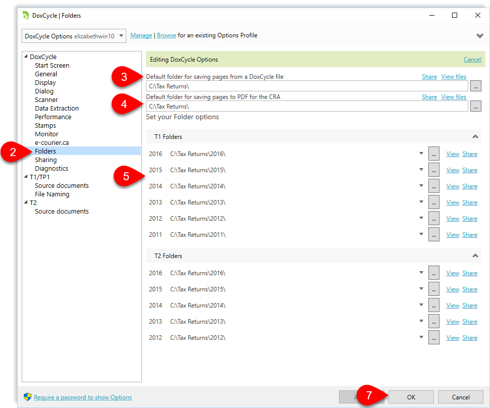Screen dimensions: 490x408
Task: View the T1 2012 folder
Action: pos(453,219)
